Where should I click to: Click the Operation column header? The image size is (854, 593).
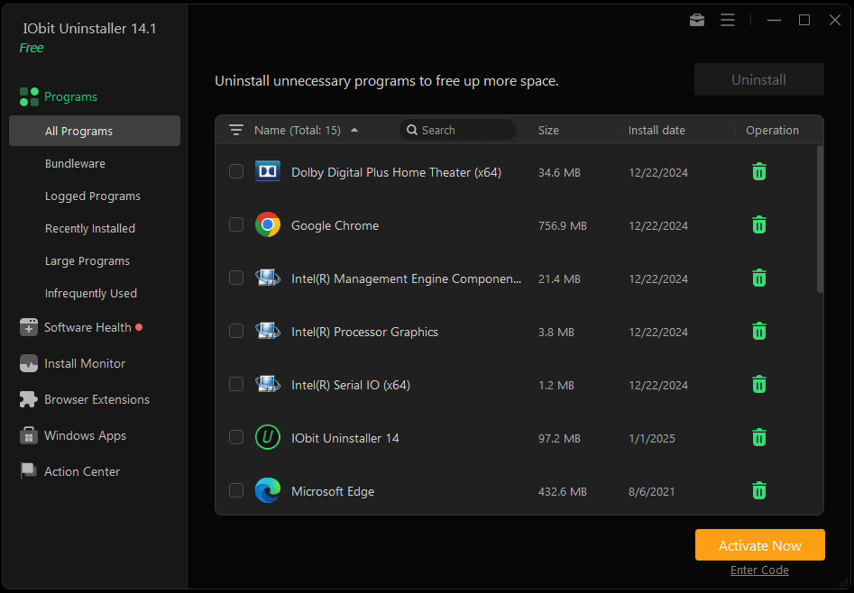tap(772, 130)
